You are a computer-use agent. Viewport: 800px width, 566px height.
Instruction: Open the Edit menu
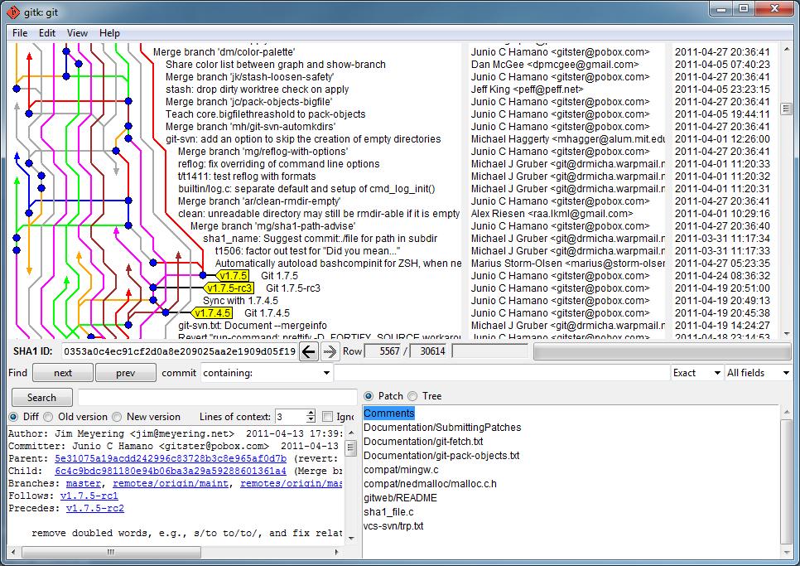pyautogui.click(x=47, y=32)
